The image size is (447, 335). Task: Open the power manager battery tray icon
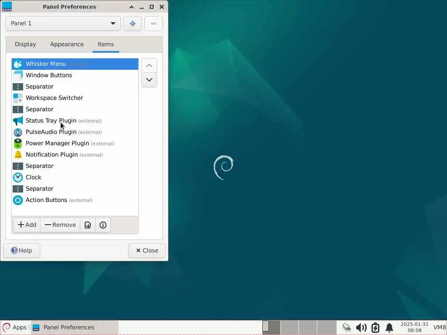(375, 328)
